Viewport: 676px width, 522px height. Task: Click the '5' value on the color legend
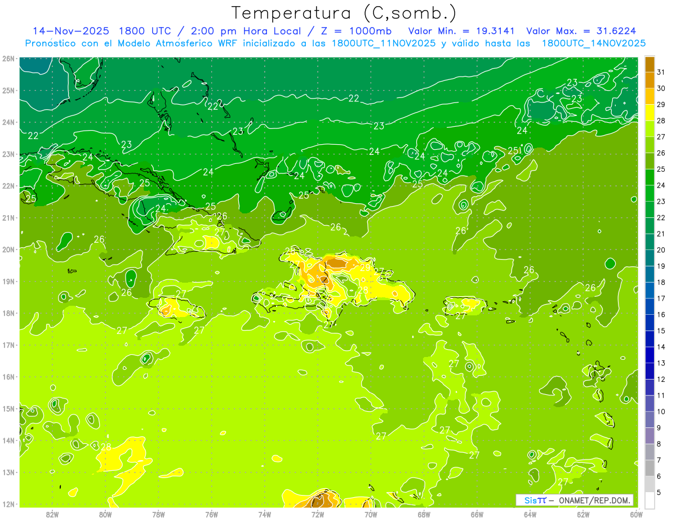point(659,492)
